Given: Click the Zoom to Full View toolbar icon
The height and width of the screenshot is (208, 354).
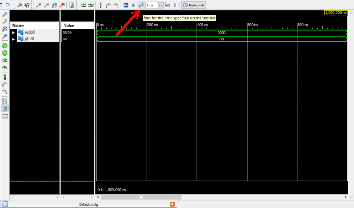Looking at the screenshot, I should point(54,5).
